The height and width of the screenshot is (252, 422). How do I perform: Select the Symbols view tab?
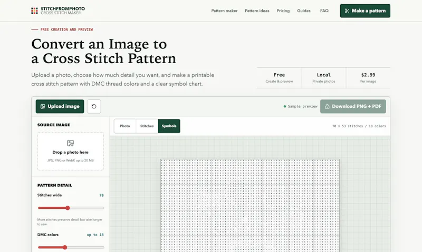169,126
